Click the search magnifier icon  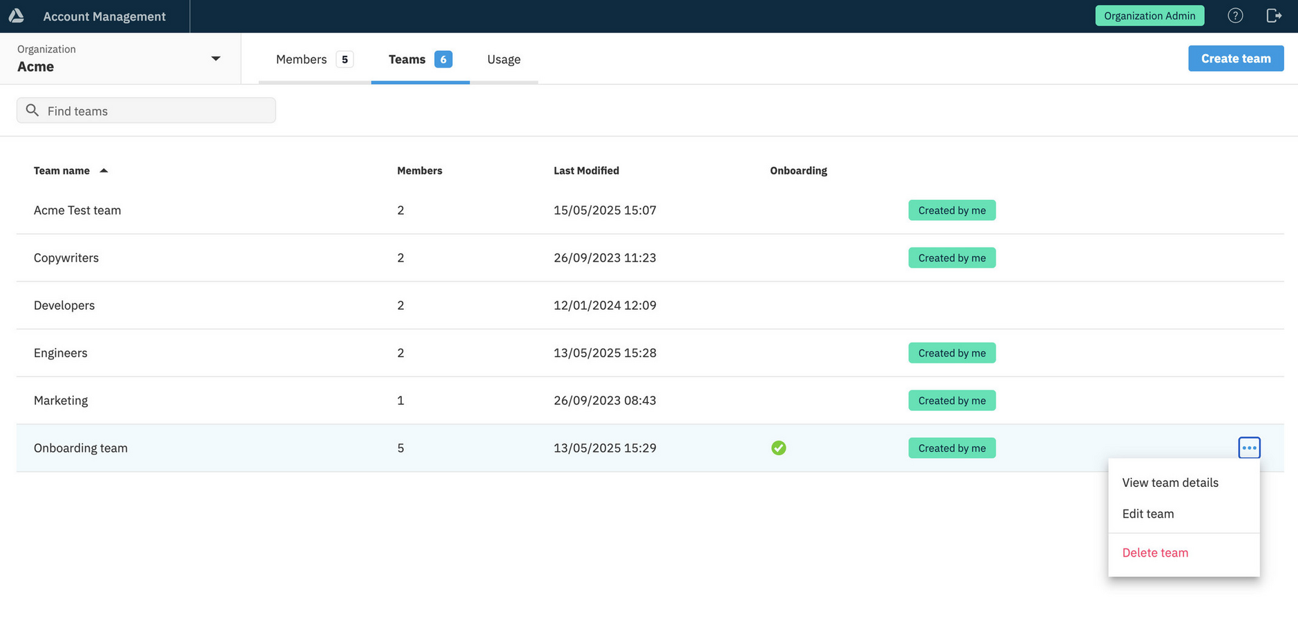pyautogui.click(x=32, y=110)
